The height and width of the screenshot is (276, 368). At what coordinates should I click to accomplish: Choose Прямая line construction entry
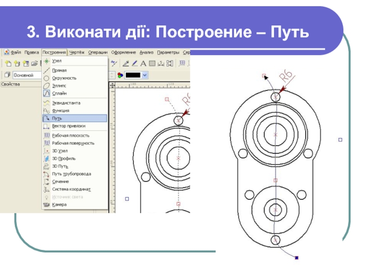click(75, 70)
